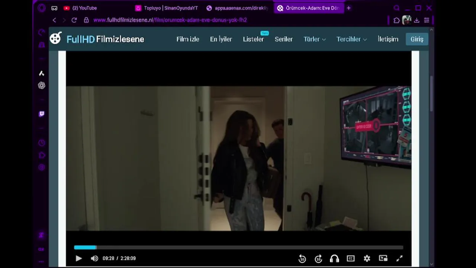
Task: Open the Aria AI sidebar icon
Action: click(x=42, y=73)
